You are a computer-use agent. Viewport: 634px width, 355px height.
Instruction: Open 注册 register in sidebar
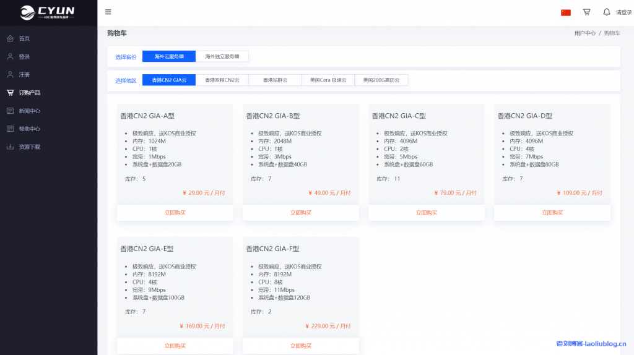click(24, 75)
